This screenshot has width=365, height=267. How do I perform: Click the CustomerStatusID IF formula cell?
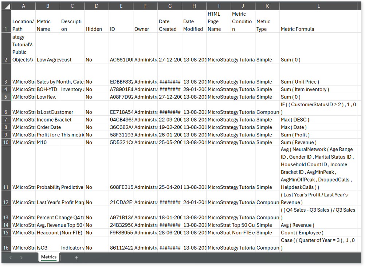(x=318, y=108)
